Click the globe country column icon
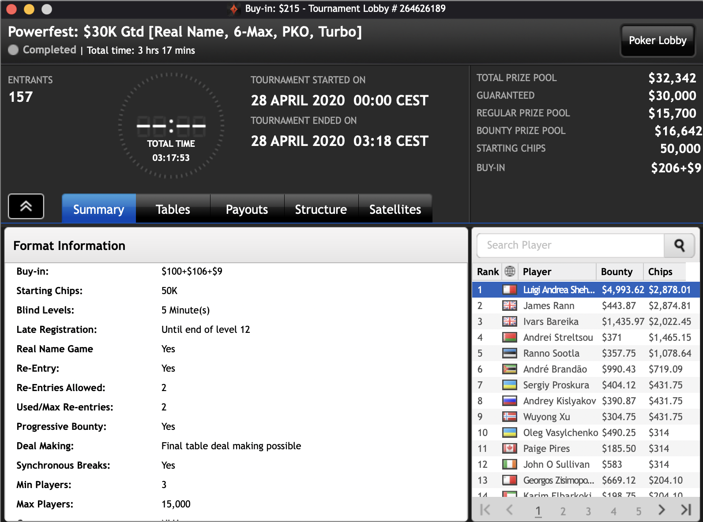Image resolution: width=703 pixels, height=522 pixels. tap(510, 272)
